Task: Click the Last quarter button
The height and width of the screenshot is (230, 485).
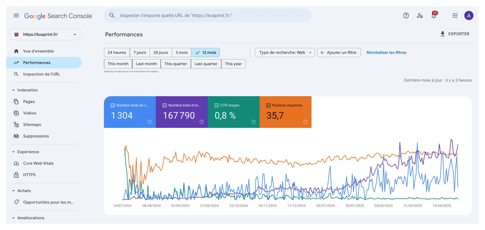Action: click(x=206, y=64)
